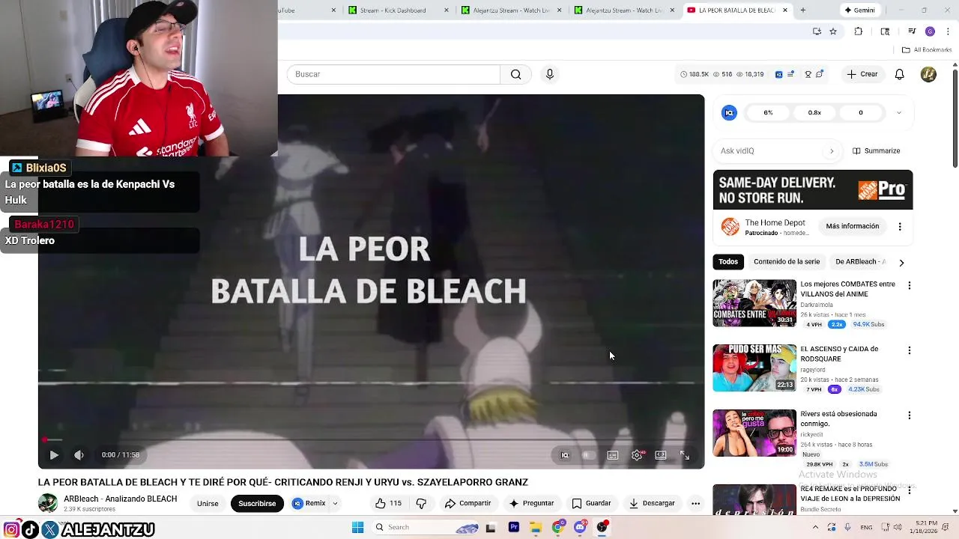Like the video with the thumbs-up button
The height and width of the screenshot is (539, 959).
pyautogui.click(x=389, y=504)
